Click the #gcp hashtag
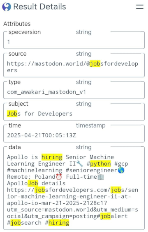 point(121,164)
